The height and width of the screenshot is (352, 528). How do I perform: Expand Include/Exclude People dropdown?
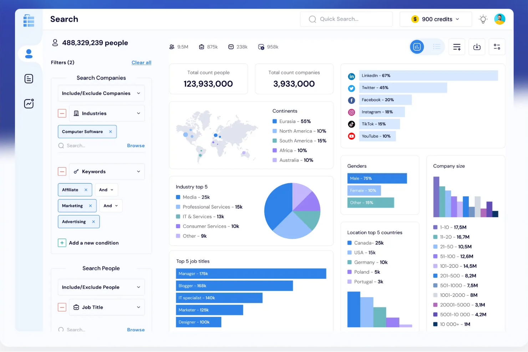point(101,287)
